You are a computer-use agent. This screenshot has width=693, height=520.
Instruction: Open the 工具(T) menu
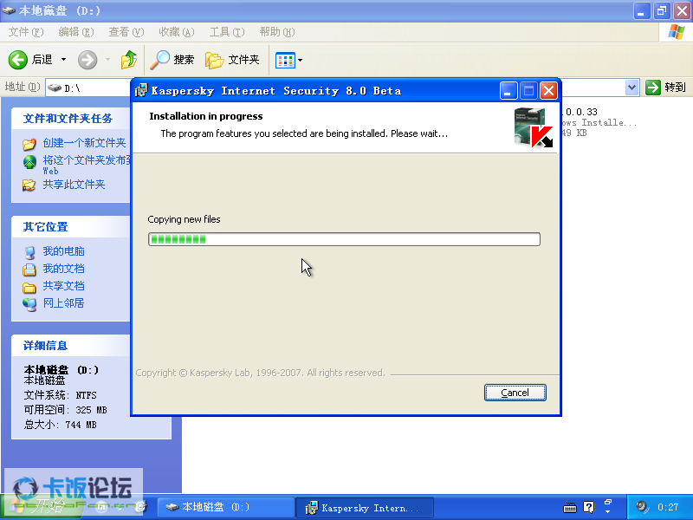pyautogui.click(x=227, y=32)
